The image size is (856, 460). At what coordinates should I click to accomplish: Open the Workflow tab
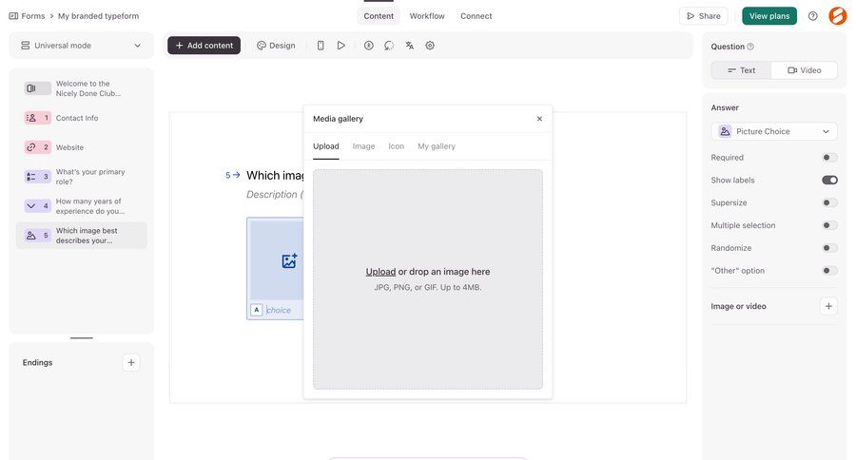click(427, 16)
